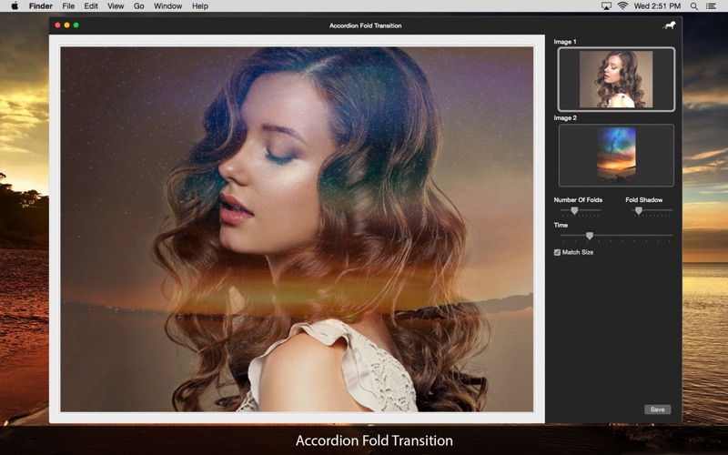Click the Match Size label text
This screenshot has width=728, height=455.
[x=578, y=252]
